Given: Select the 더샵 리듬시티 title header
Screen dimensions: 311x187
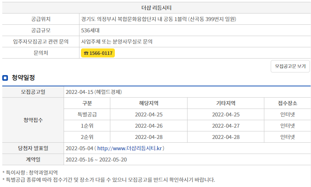Looking at the screenshot, I should [156, 8].
